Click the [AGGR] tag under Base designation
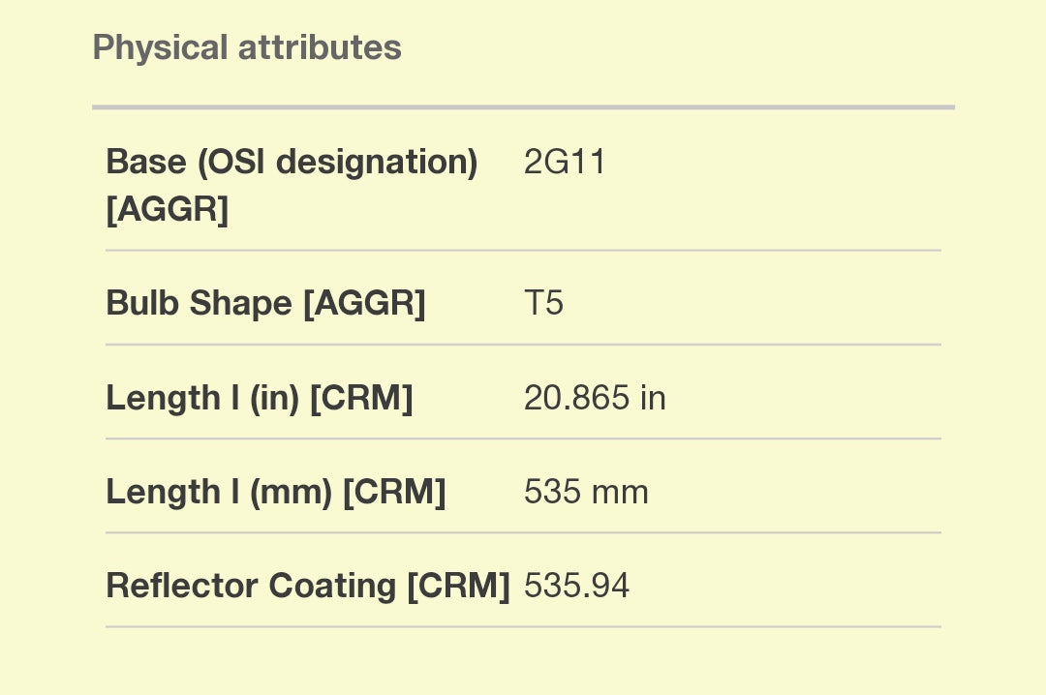 [x=167, y=208]
